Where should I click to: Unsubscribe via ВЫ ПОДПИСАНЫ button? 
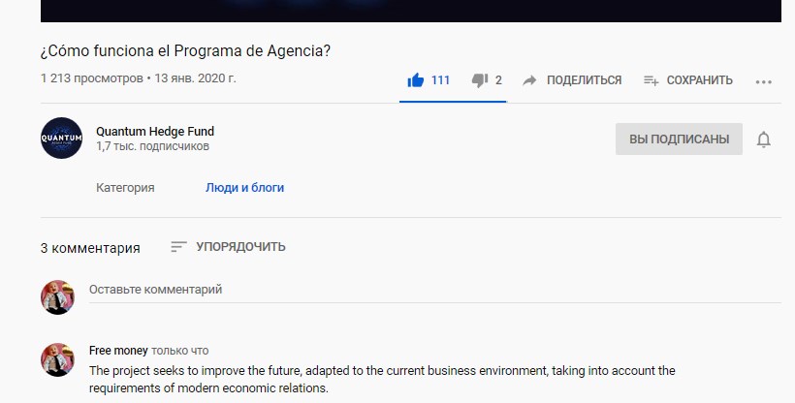coord(679,139)
